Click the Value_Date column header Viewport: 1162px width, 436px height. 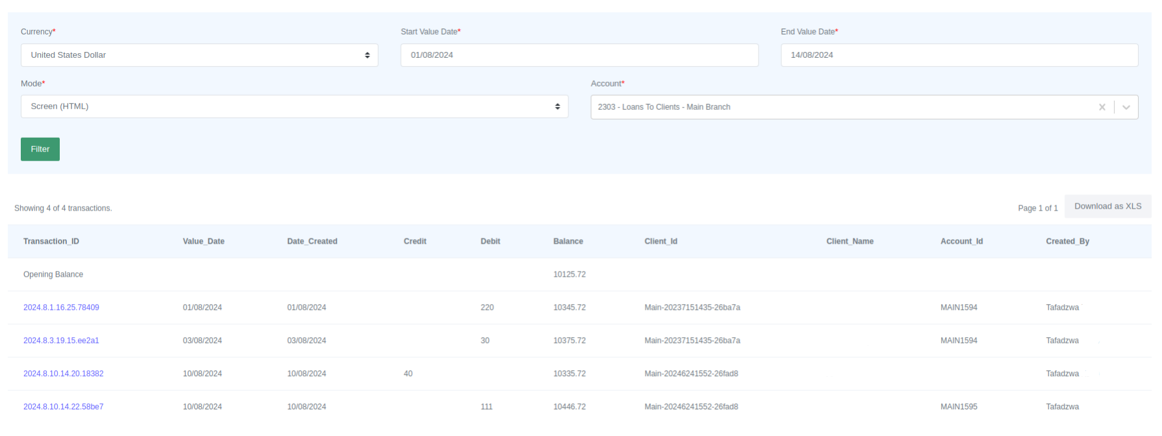pyautogui.click(x=203, y=242)
